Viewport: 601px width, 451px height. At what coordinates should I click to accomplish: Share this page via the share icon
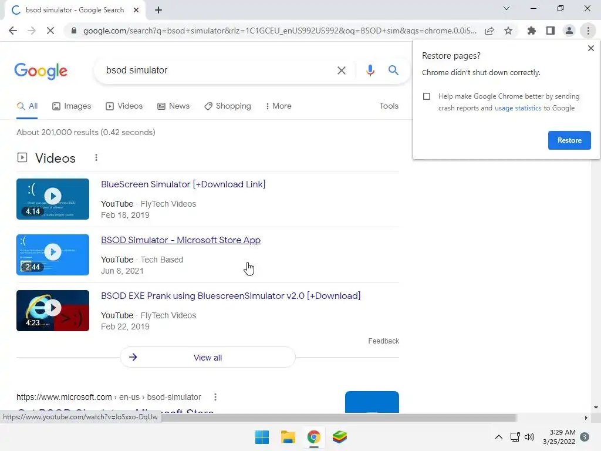click(489, 31)
